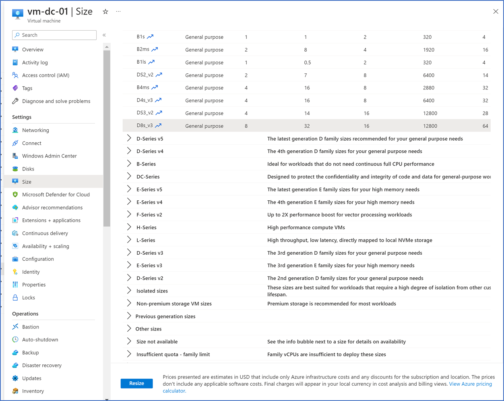504x401 pixels.
Task: Expand the E-Series v5 group
Action: coord(129,189)
